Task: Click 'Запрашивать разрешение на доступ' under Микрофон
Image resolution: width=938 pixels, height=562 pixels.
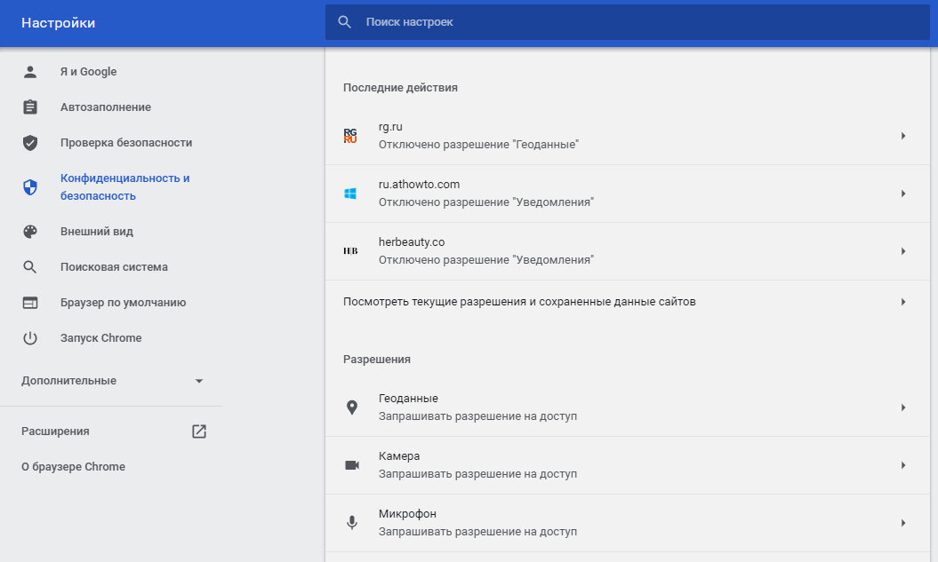Action: (478, 532)
